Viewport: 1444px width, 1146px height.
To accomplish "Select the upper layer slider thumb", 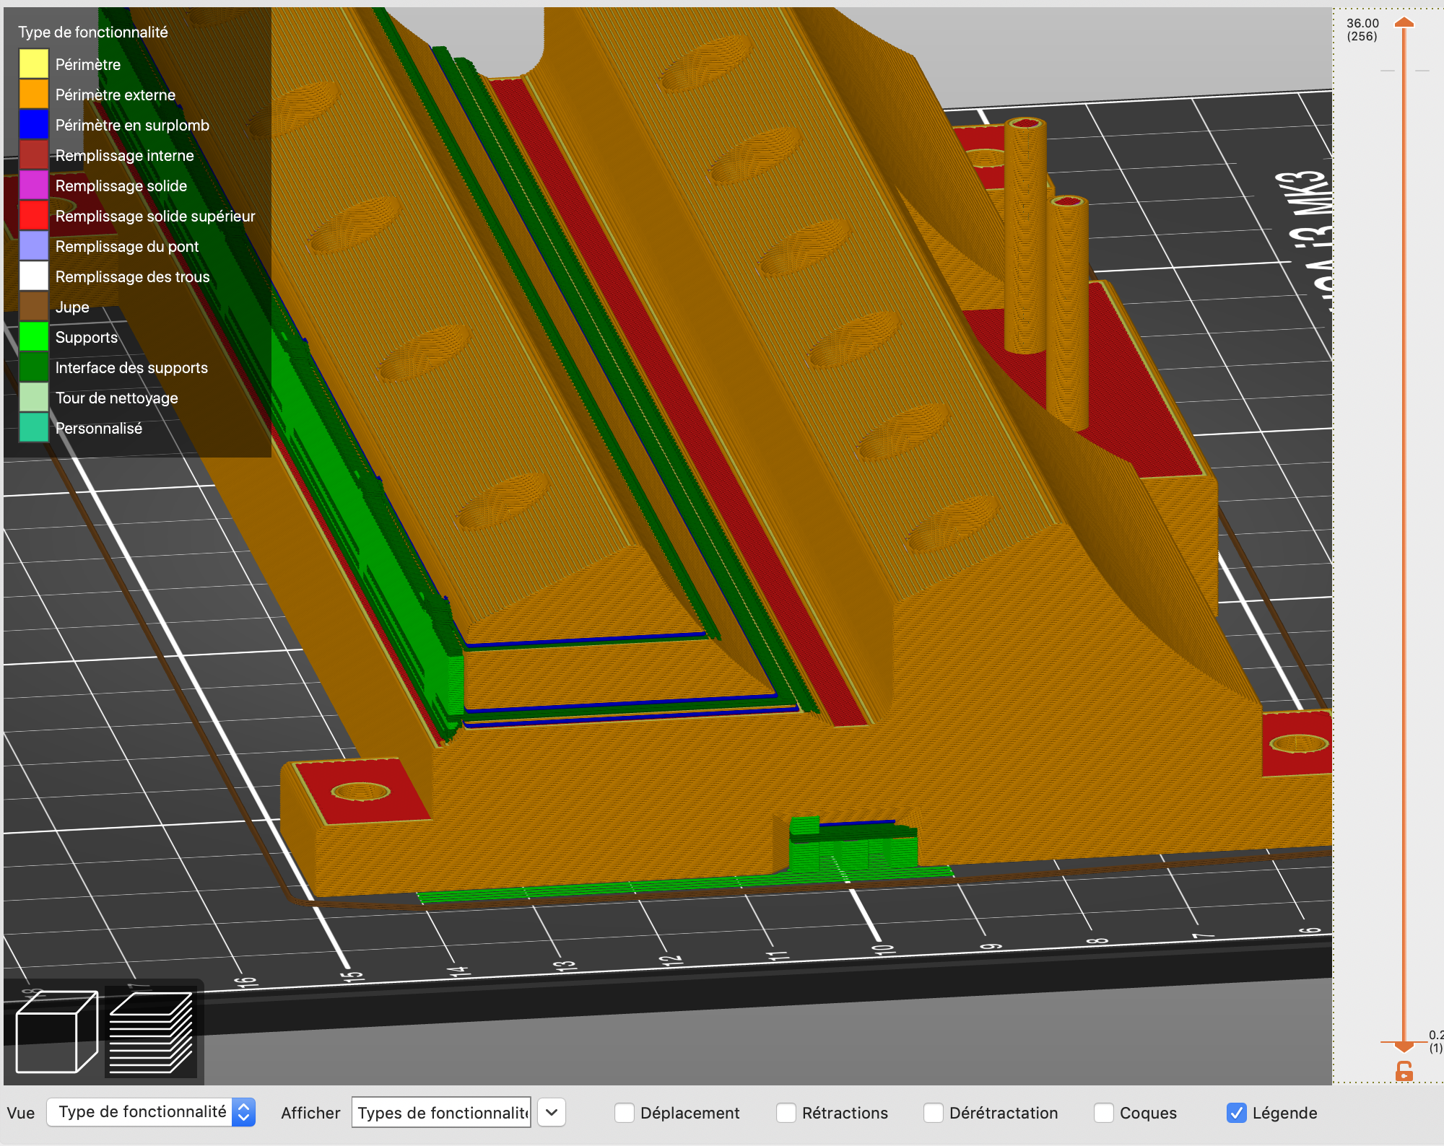I will 1404,22.
